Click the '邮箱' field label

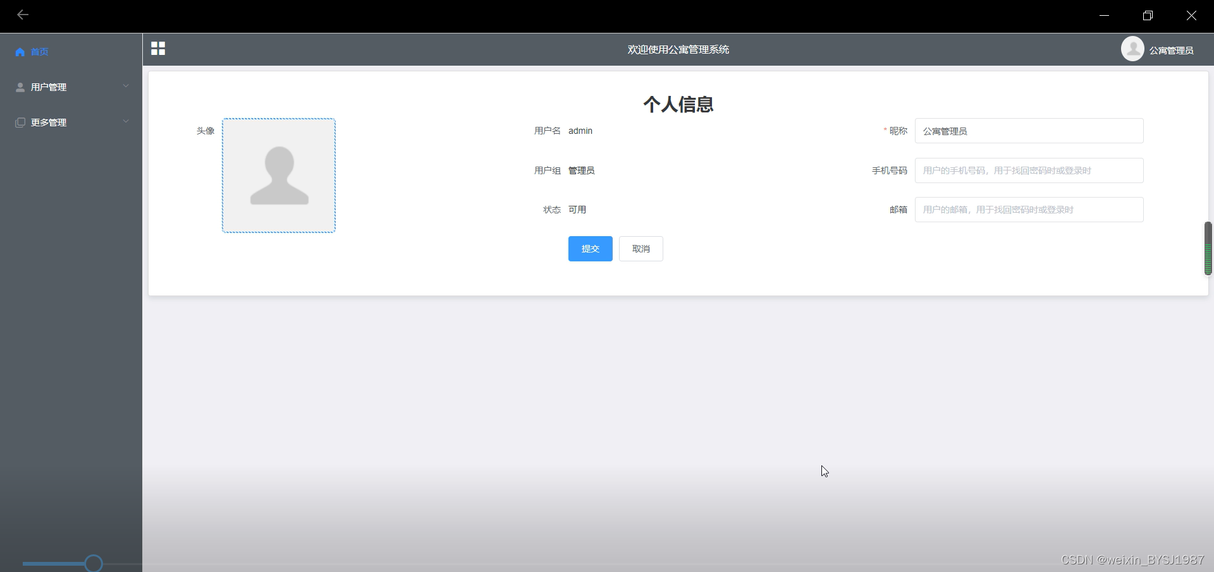pyautogui.click(x=898, y=210)
